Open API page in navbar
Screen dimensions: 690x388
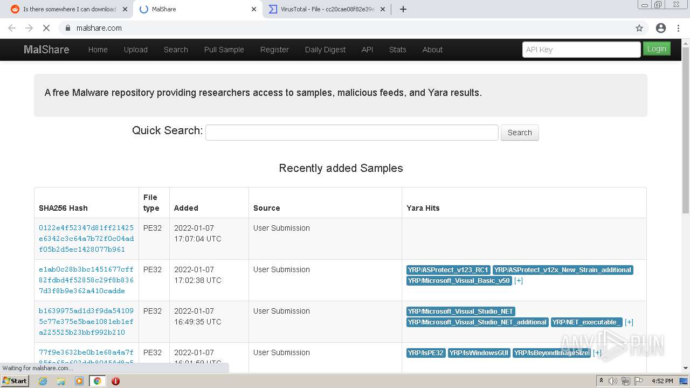pos(367,50)
